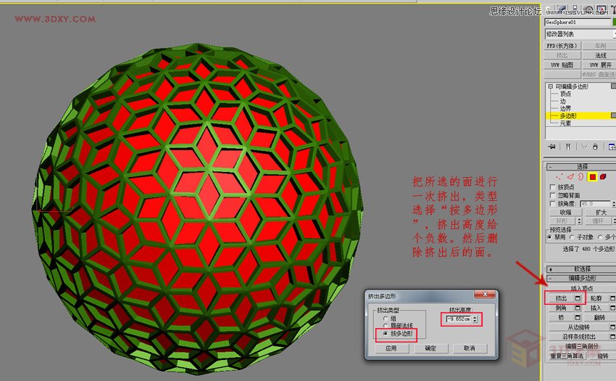Image resolution: width=616 pixels, height=381 pixels.
Task: Open settings box next to 从边旋转
Action: (613, 327)
